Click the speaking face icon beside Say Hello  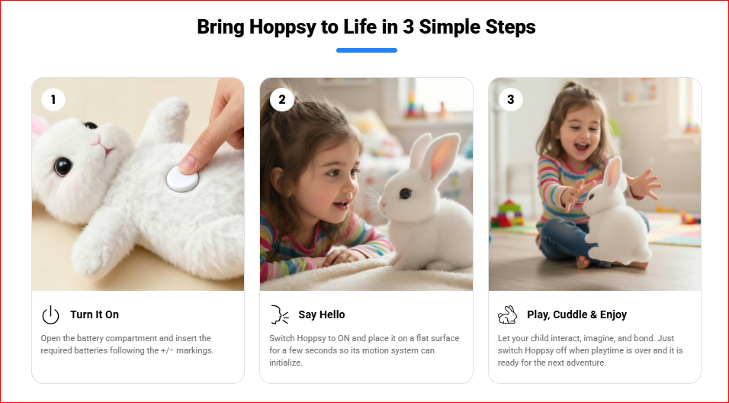point(279,315)
